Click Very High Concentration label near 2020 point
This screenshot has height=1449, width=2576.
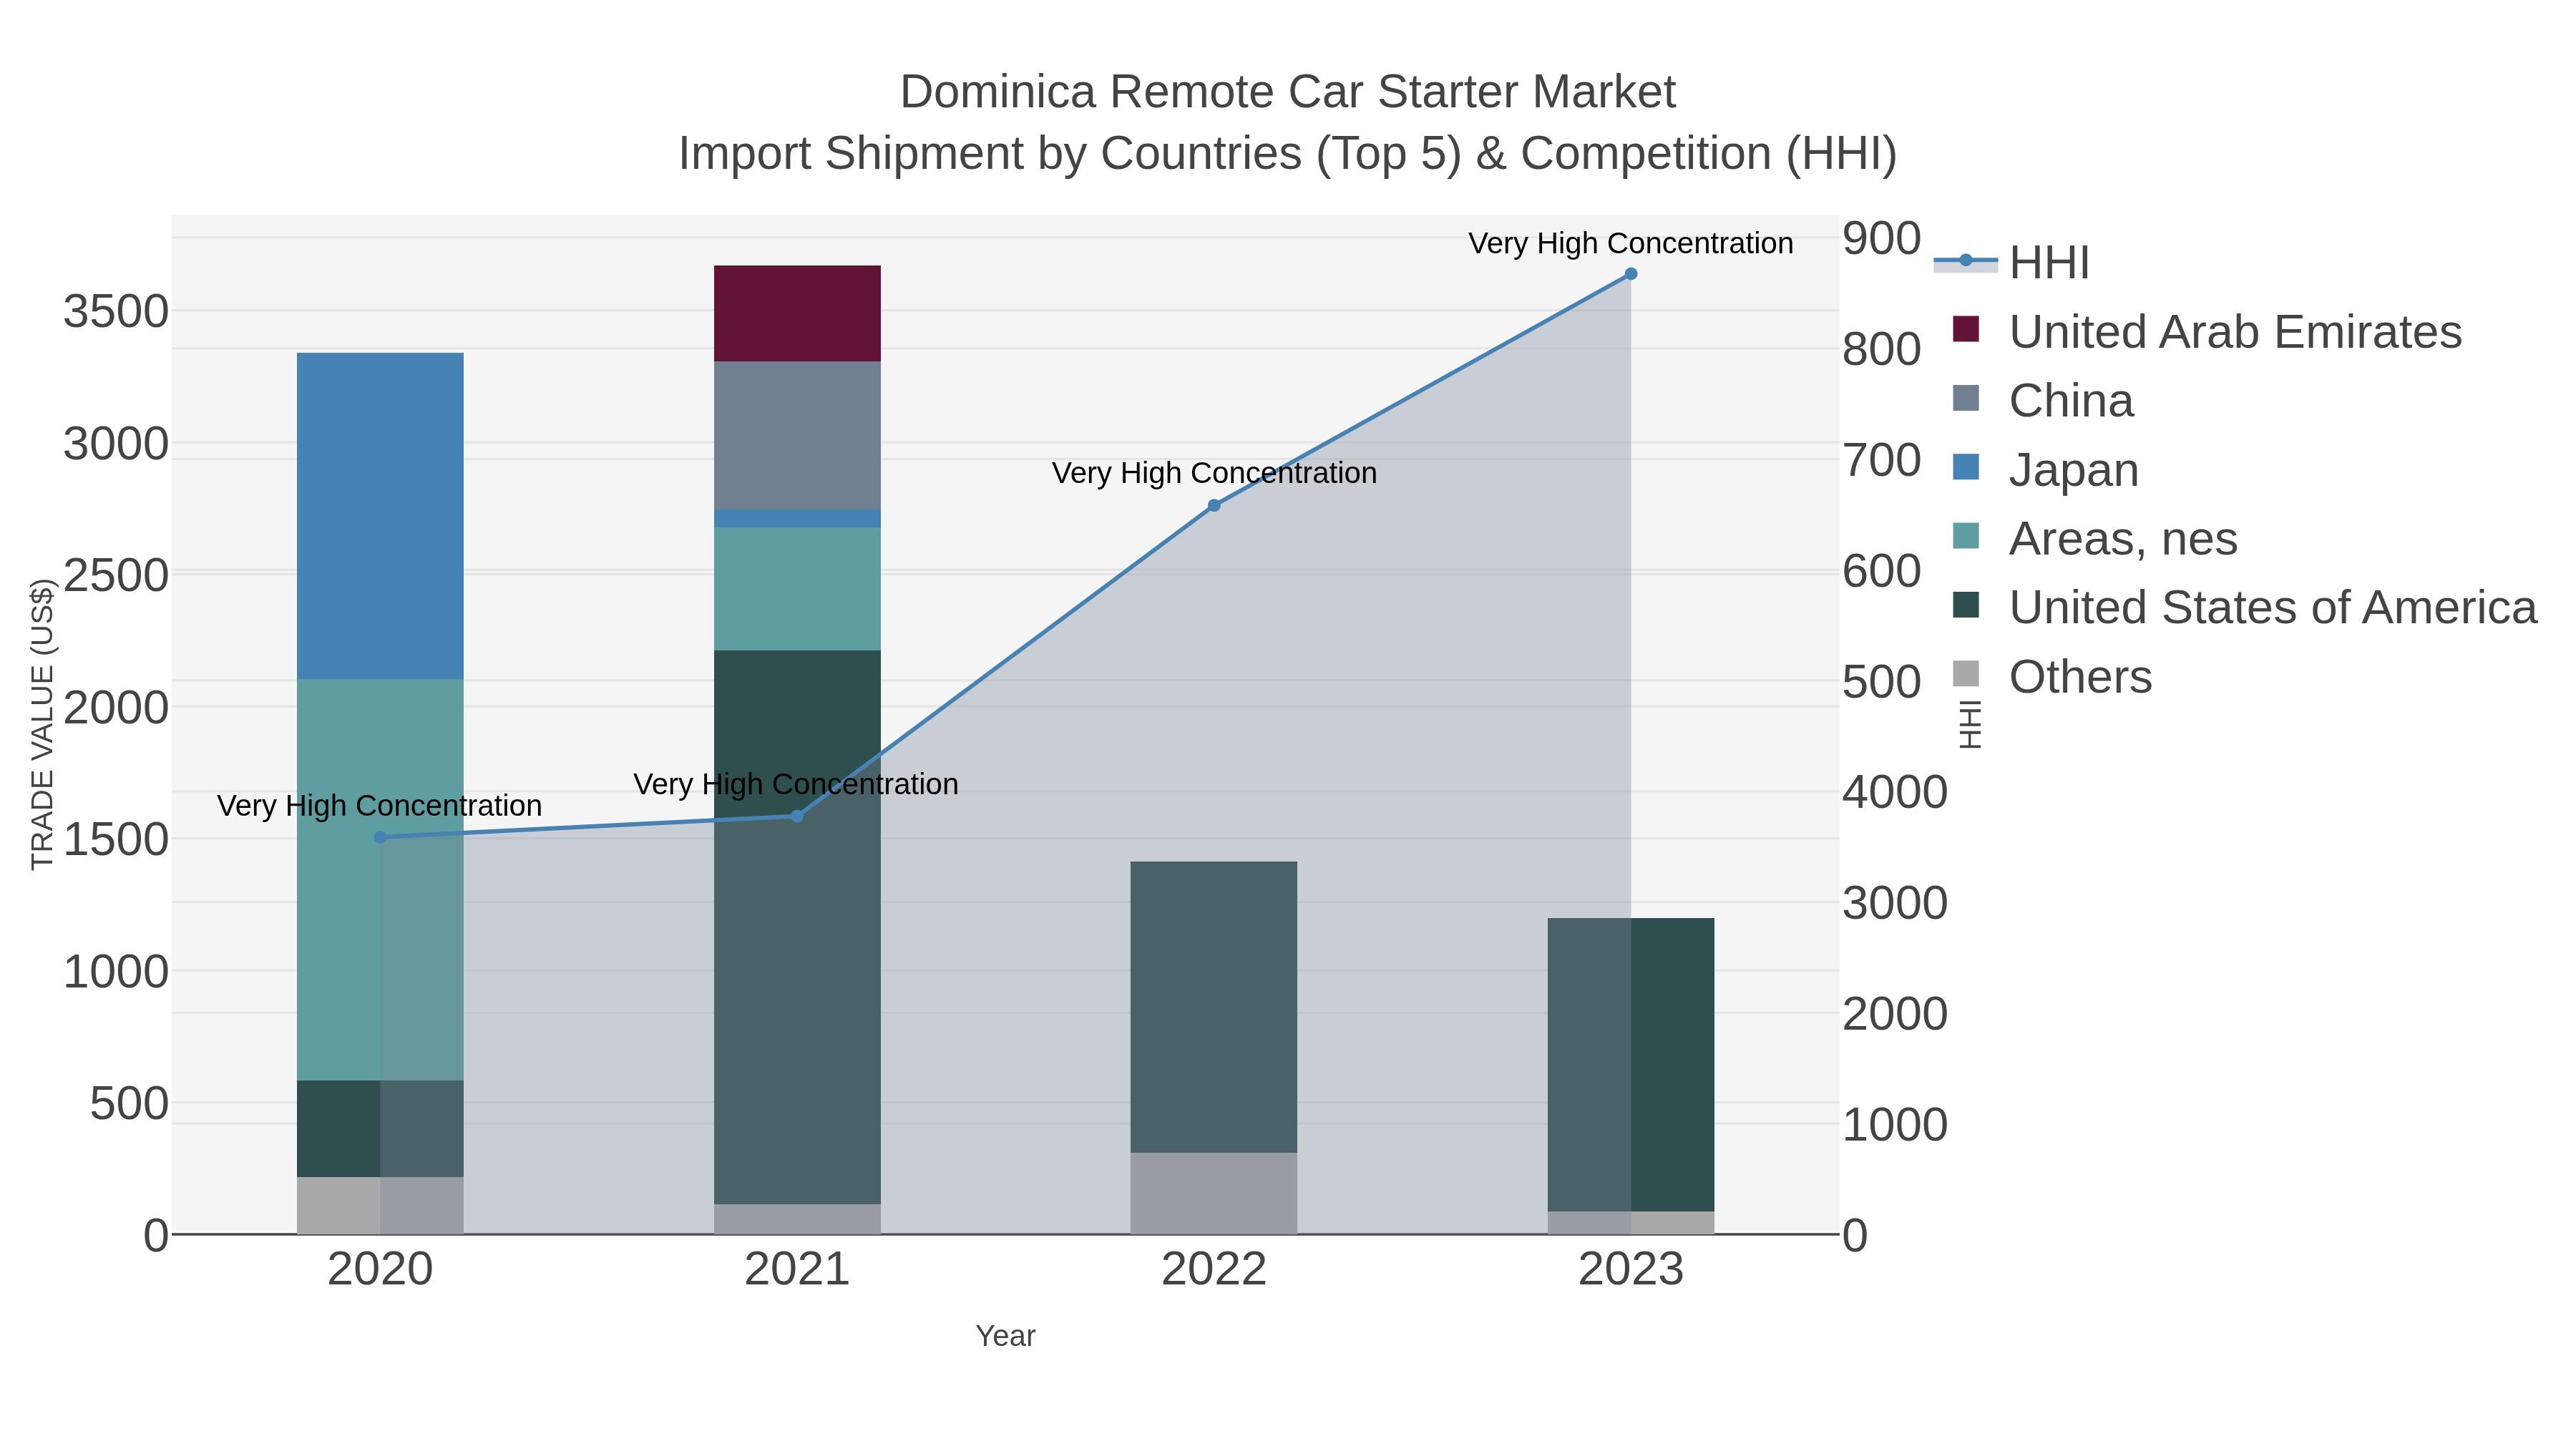click(380, 806)
